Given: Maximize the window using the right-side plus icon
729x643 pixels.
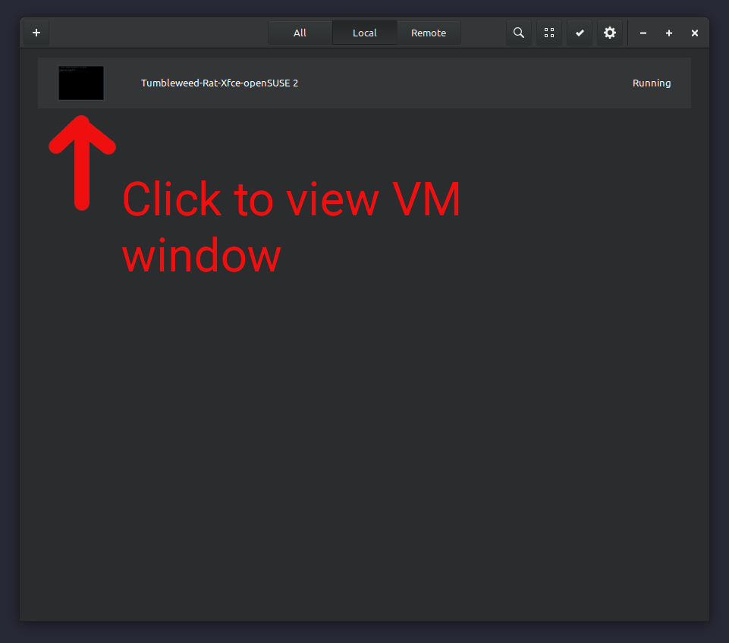Looking at the screenshot, I should (x=669, y=33).
